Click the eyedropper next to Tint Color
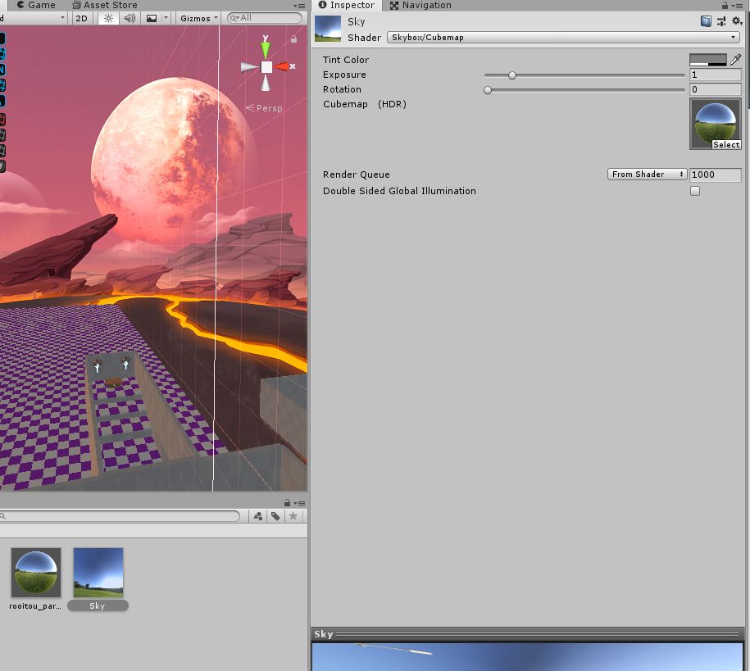 (735, 59)
